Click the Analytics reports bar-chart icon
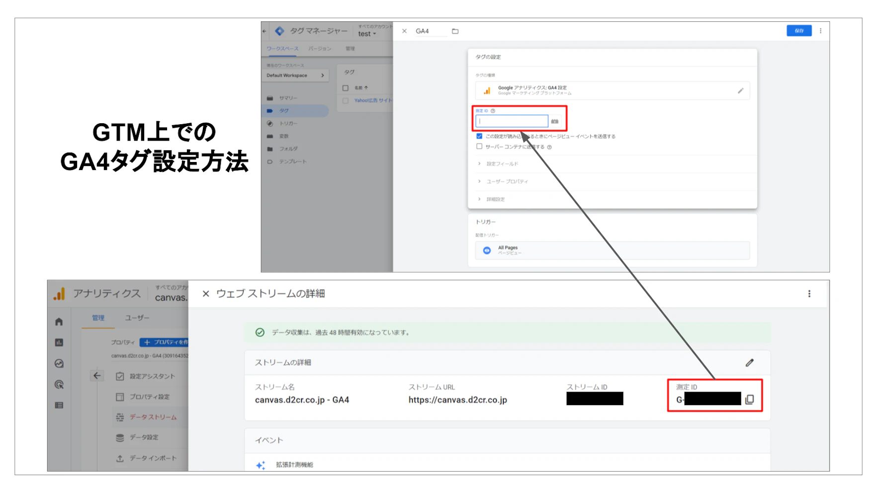 click(59, 342)
